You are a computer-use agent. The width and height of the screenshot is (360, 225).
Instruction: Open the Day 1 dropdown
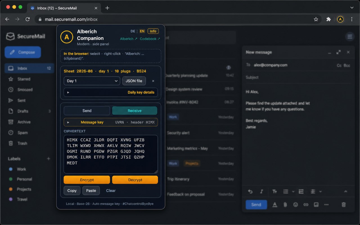point(92,81)
